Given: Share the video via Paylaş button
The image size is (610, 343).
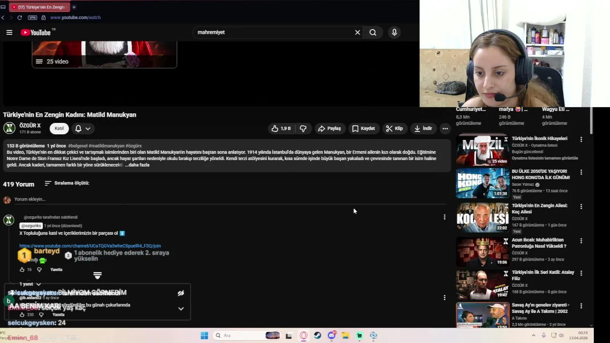Looking at the screenshot, I should pos(329,129).
